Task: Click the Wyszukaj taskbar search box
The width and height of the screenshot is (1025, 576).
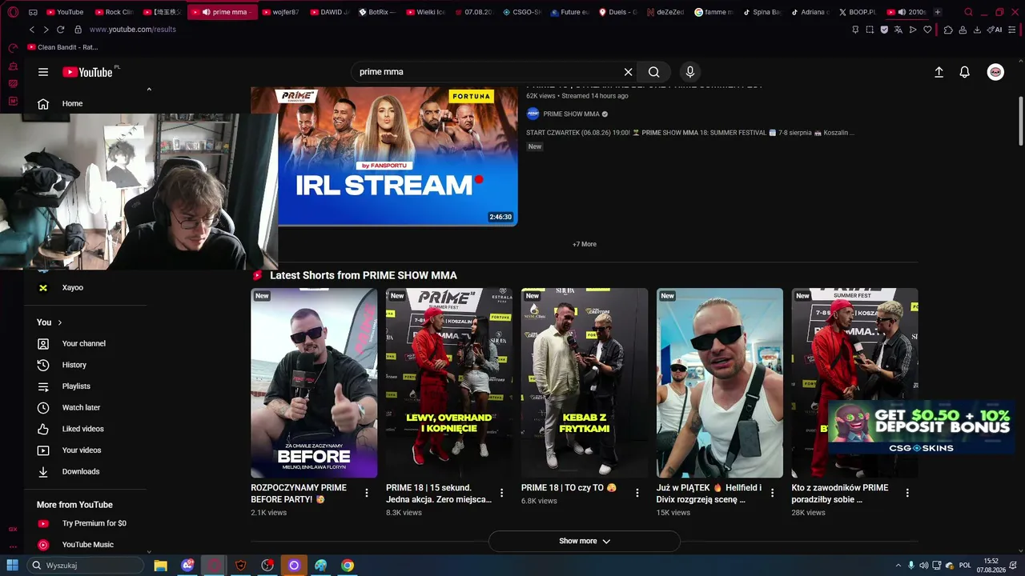Action: (85, 566)
